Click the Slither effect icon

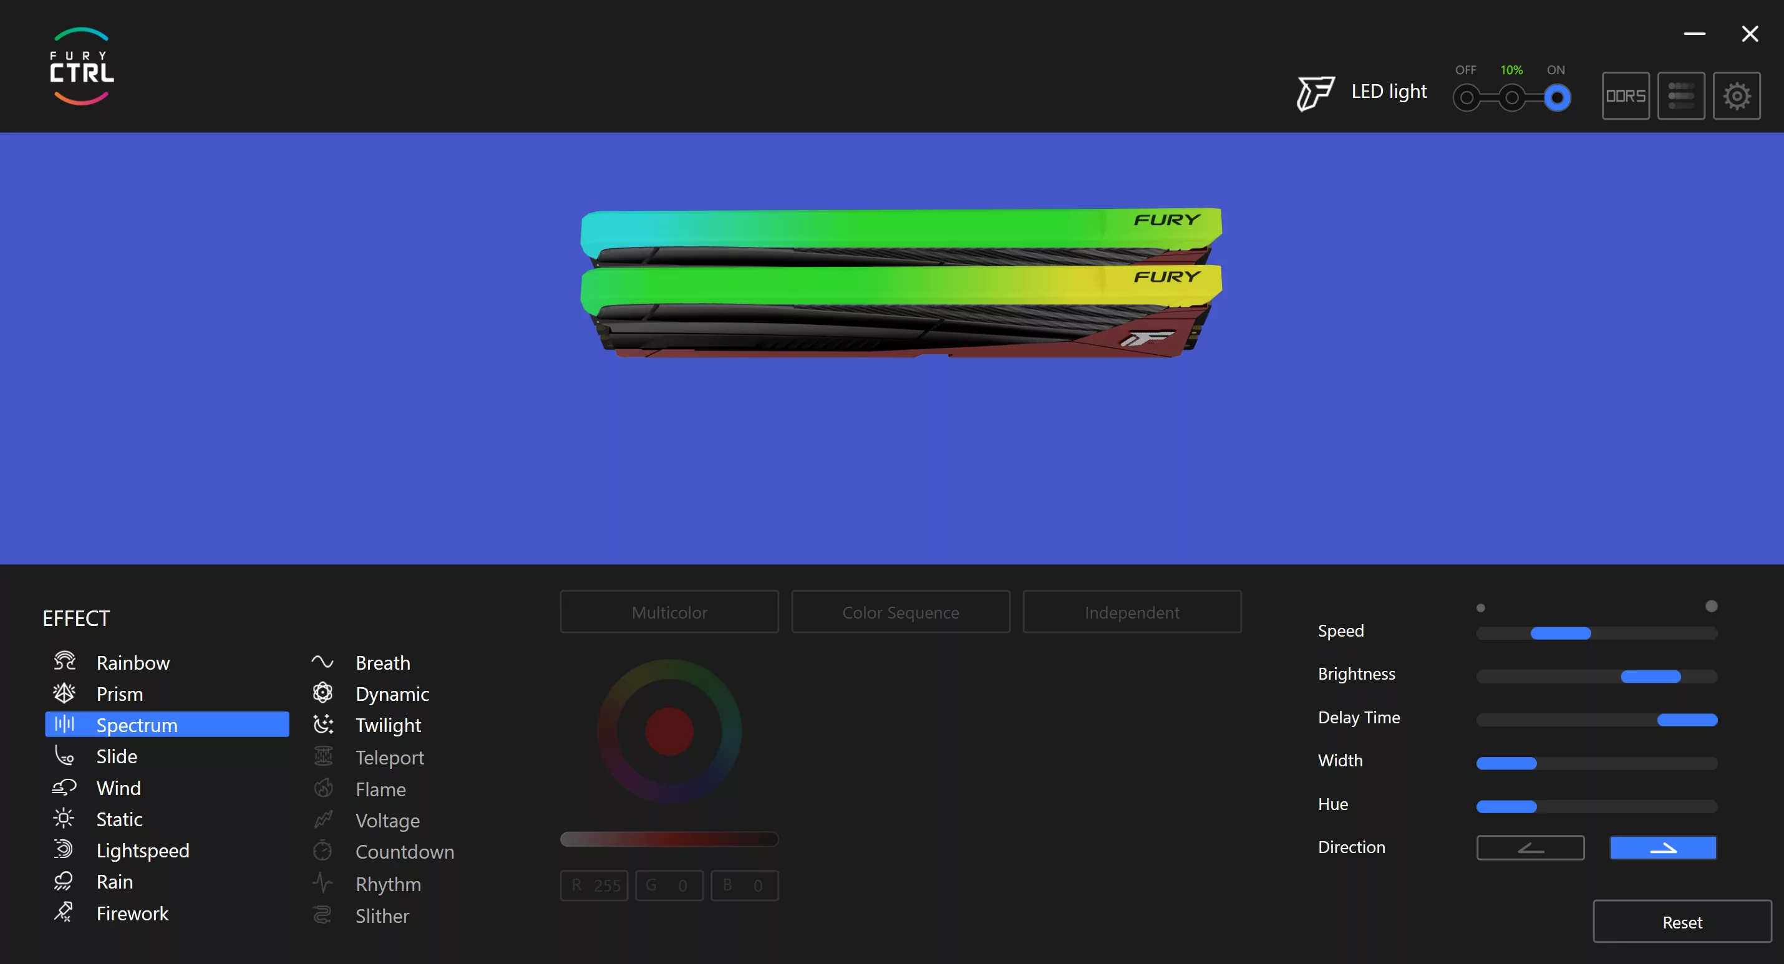click(322, 915)
